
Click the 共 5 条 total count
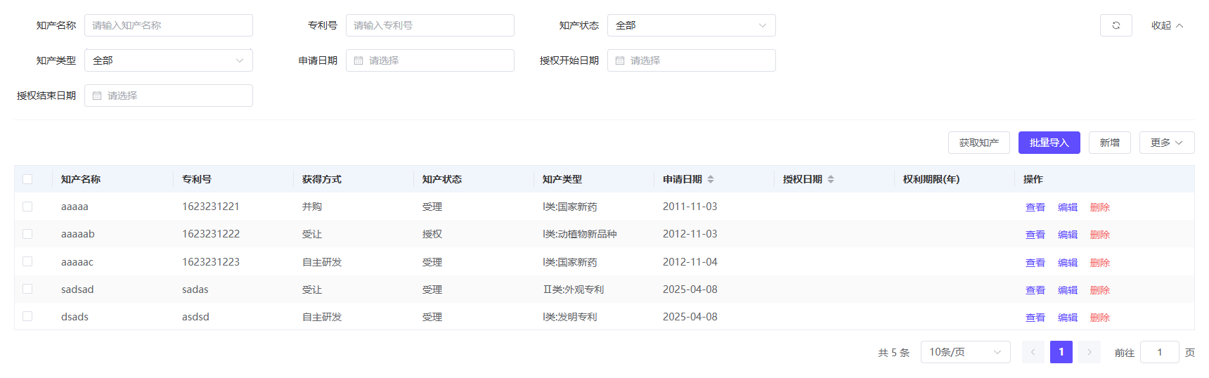893,353
